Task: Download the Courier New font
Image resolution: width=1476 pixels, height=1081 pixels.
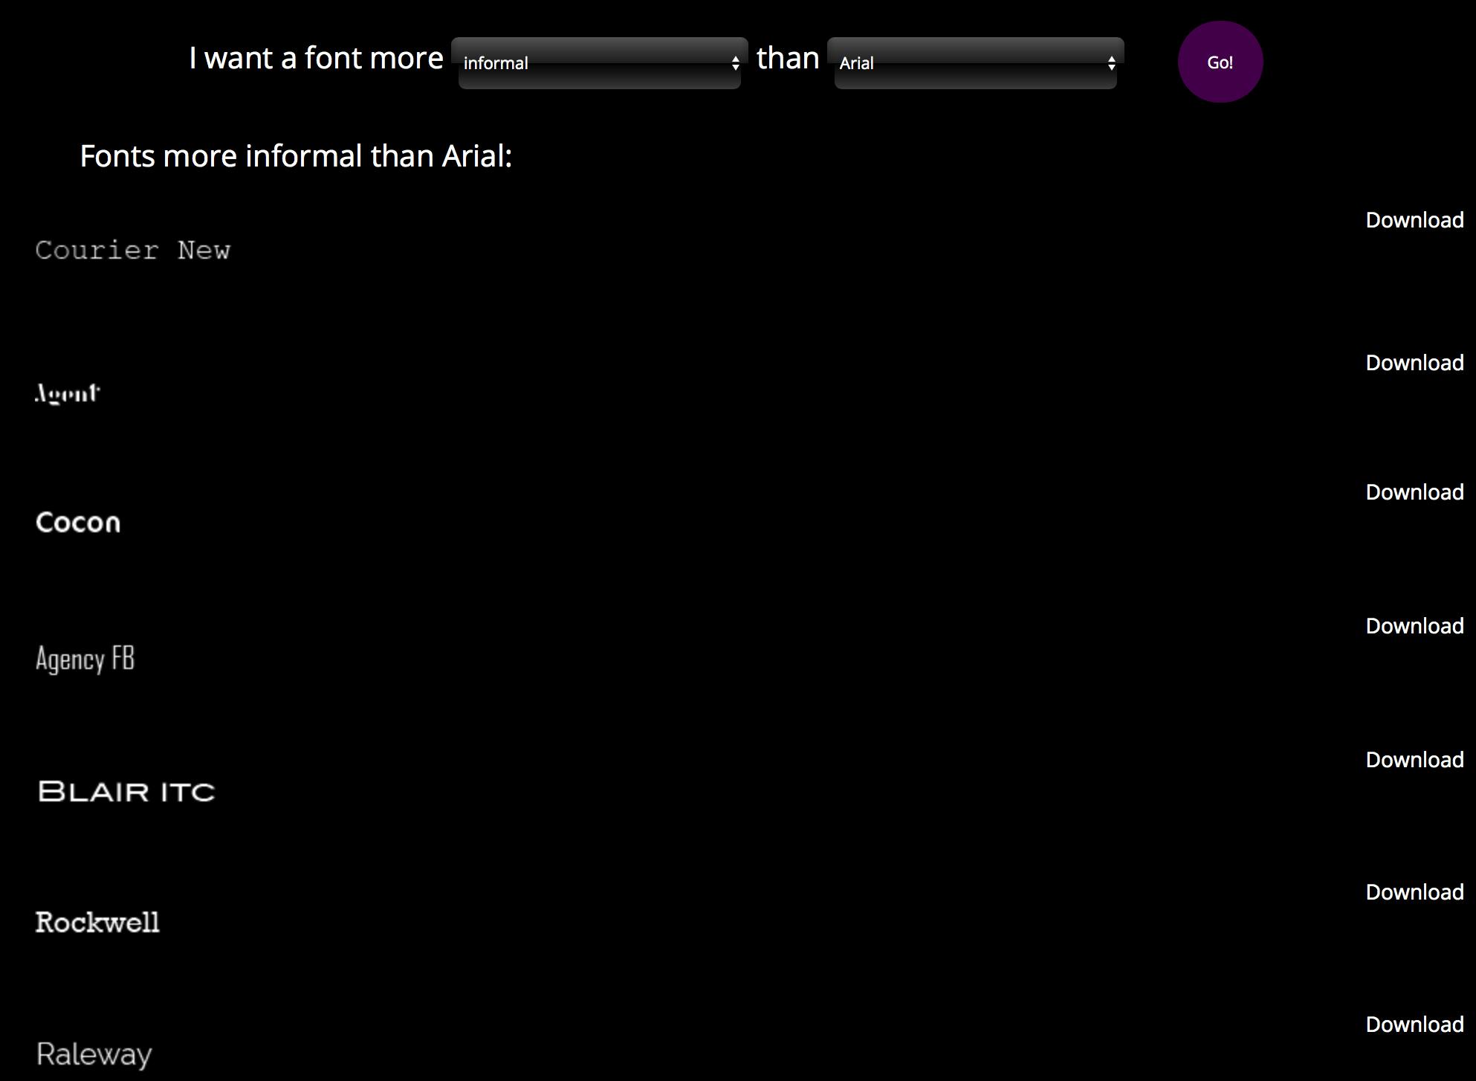Action: (1414, 220)
